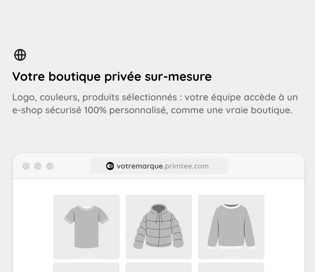315x272 pixels.
Task: Click the crewneck sweater illustration
Action: (x=231, y=227)
